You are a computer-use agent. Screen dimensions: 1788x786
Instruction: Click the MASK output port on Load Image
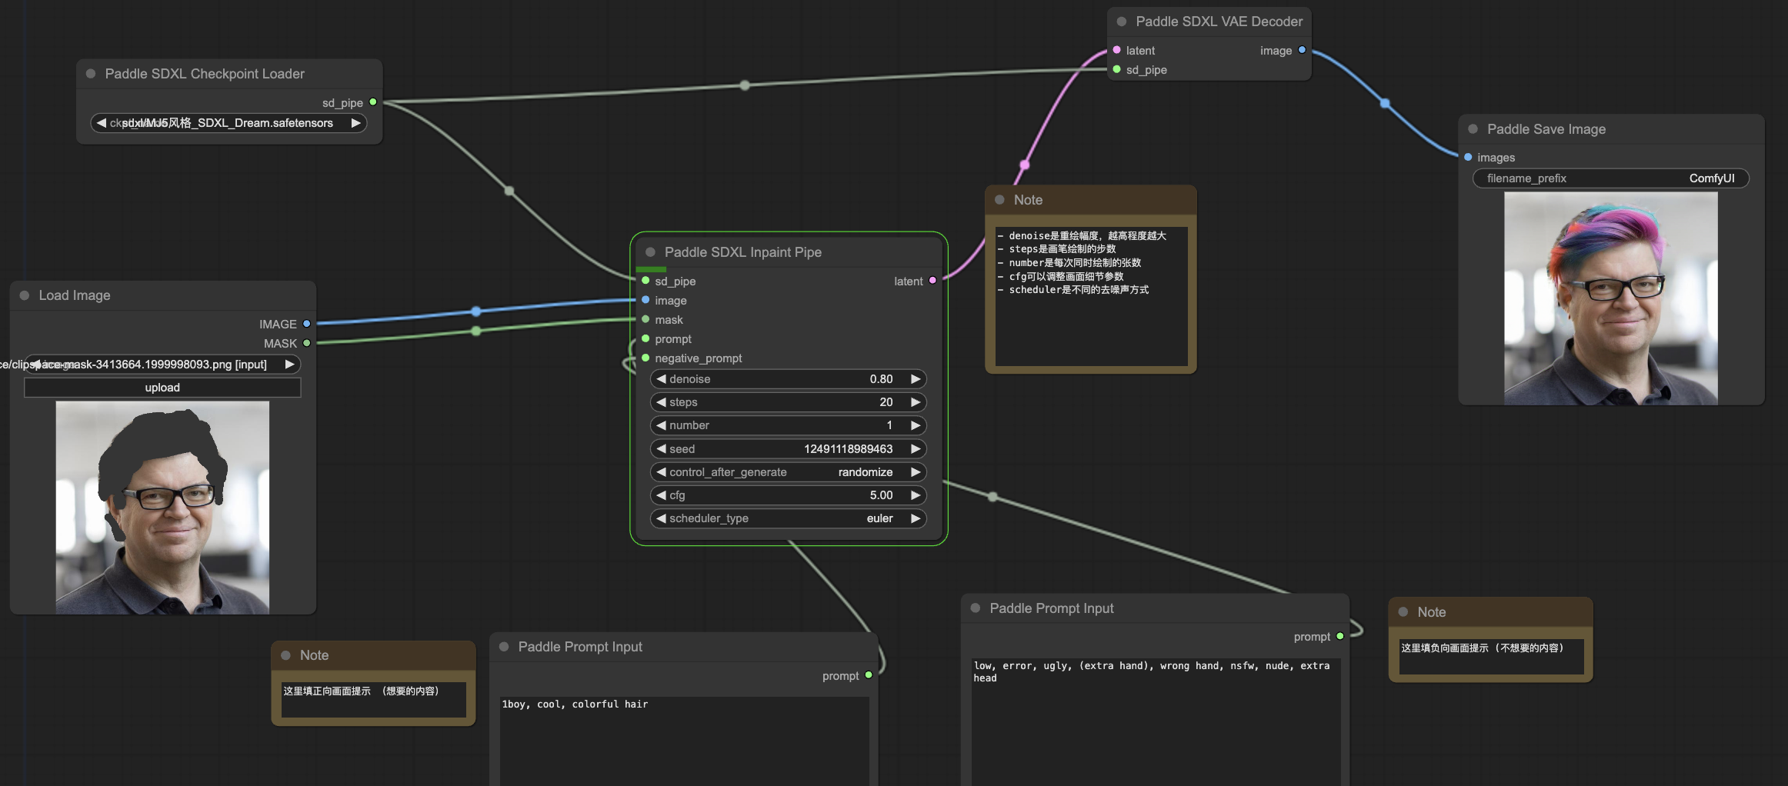pos(306,343)
